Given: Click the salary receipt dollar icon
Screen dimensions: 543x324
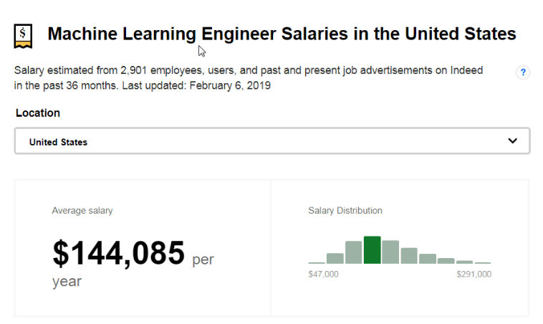Looking at the screenshot, I should (23, 36).
